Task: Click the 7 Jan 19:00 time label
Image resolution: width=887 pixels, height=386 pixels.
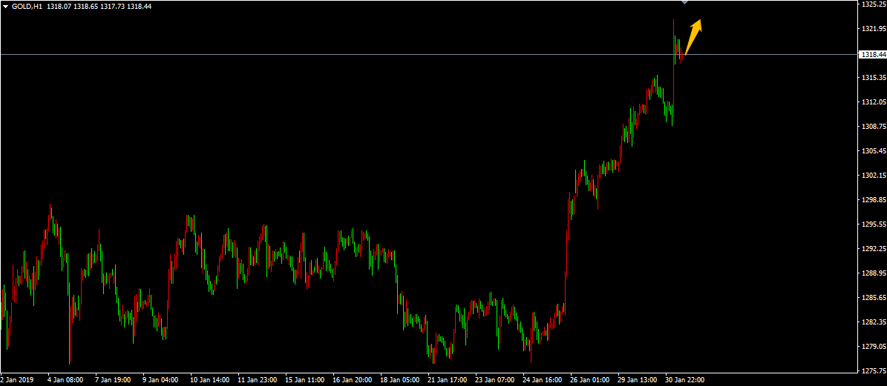Action: pos(114,380)
